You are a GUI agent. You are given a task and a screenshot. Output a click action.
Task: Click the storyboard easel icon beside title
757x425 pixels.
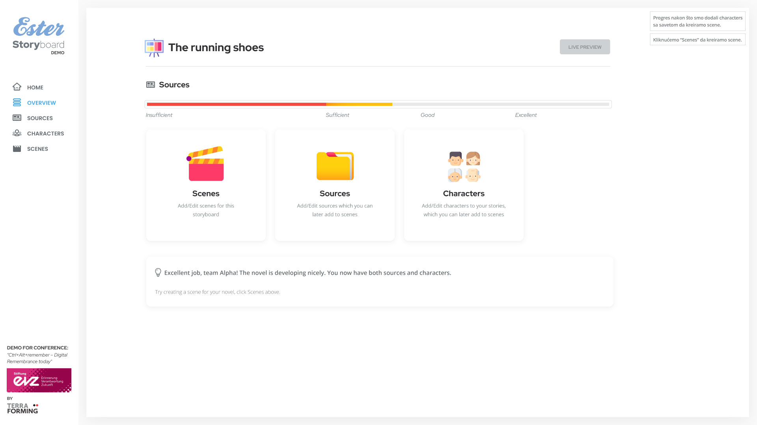(154, 48)
